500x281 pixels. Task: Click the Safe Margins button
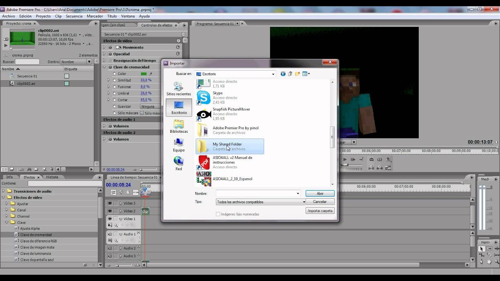click(379, 160)
